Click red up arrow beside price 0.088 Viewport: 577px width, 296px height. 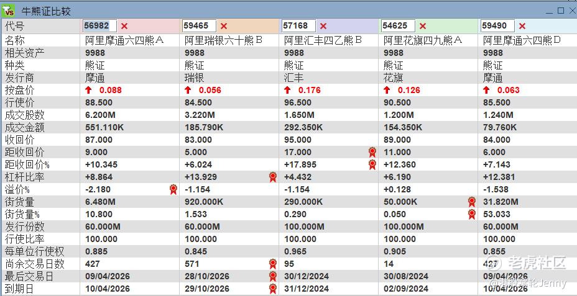[x=88, y=90]
